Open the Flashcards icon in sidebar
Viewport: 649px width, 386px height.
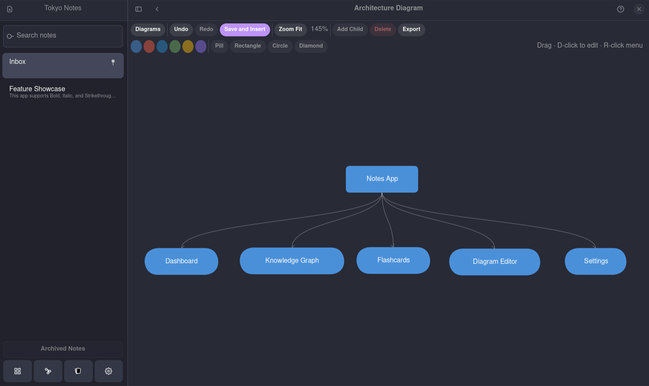[78, 371]
